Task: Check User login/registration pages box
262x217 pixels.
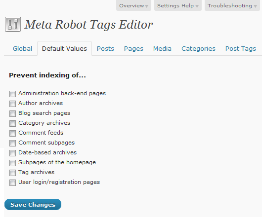Action: [12, 182]
